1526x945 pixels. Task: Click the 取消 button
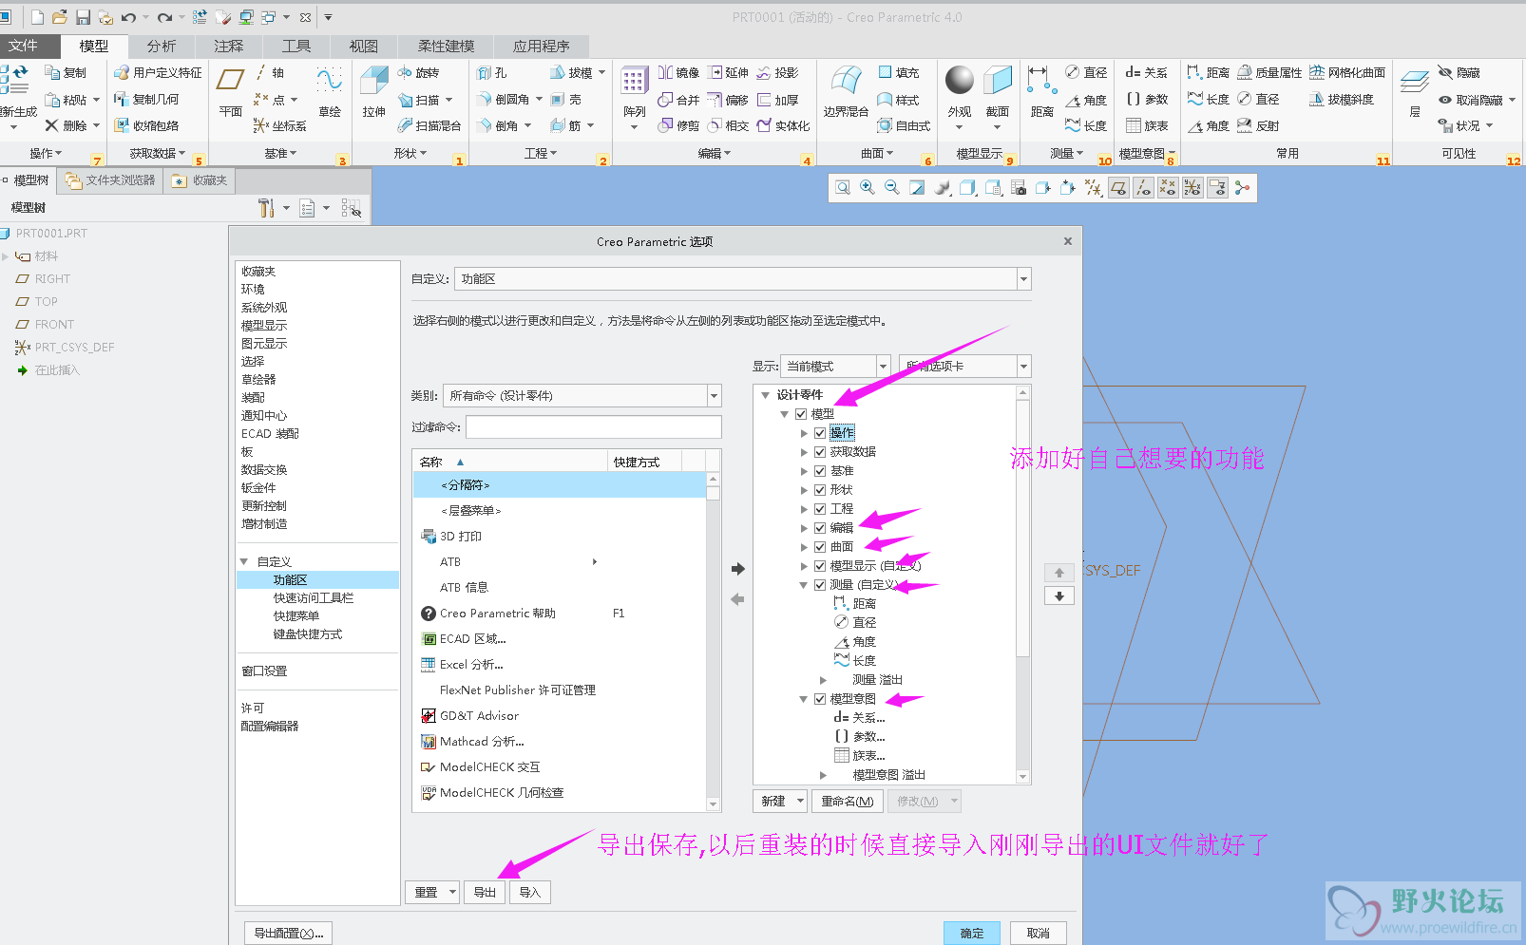click(x=1039, y=934)
